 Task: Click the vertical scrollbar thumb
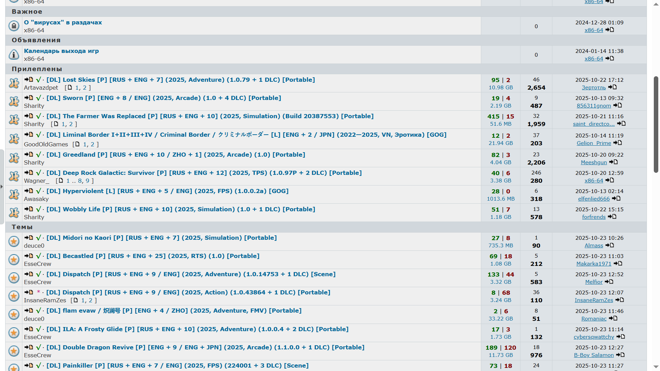coord(656,124)
